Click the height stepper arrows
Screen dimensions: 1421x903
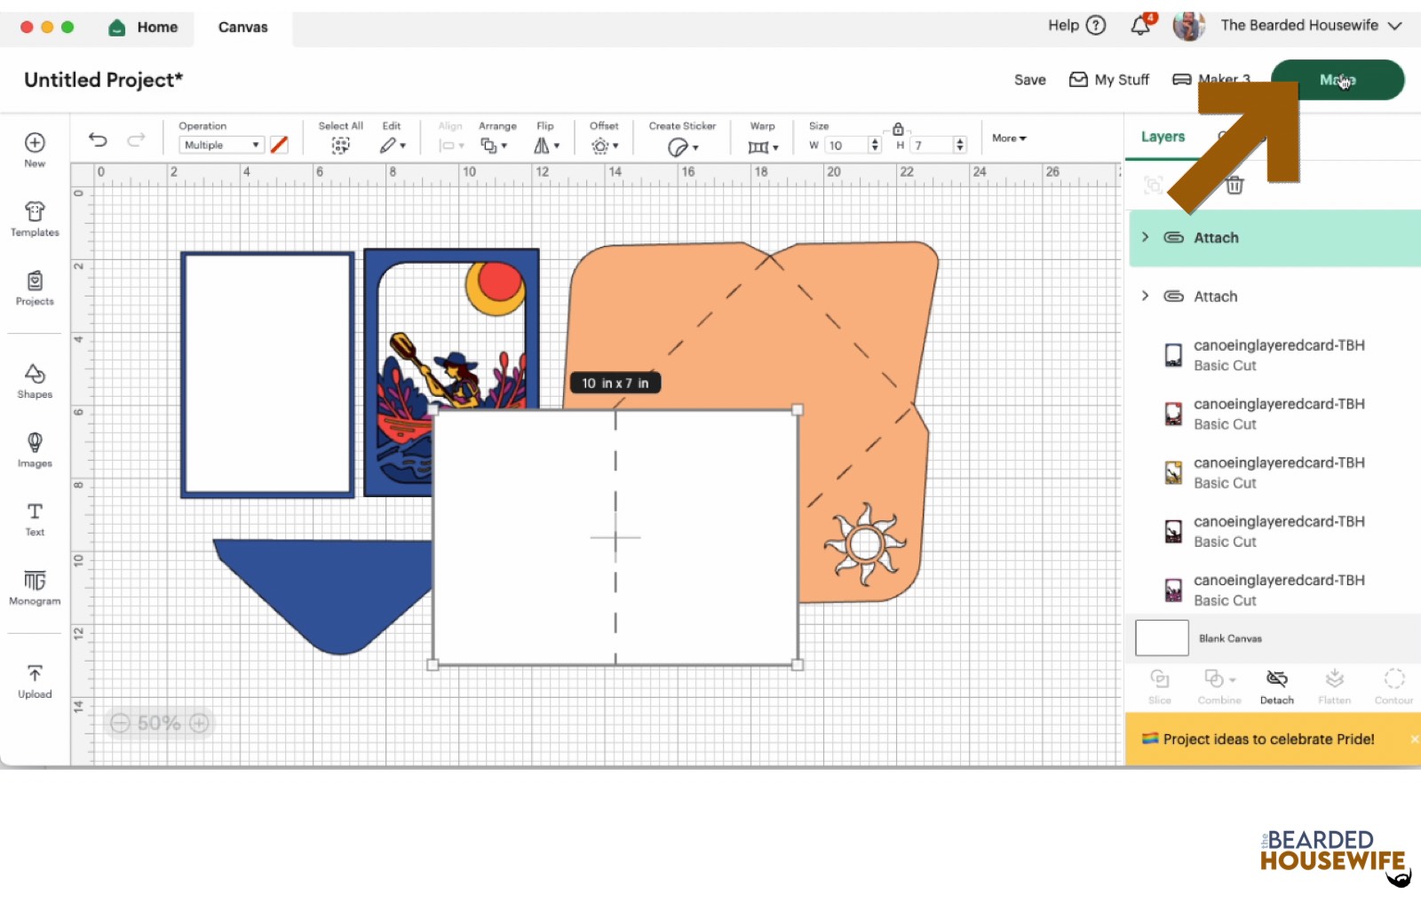click(x=960, y=145)
